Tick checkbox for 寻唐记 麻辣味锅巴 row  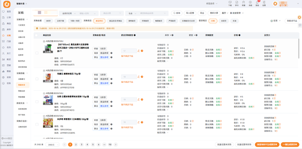(37, 79)
